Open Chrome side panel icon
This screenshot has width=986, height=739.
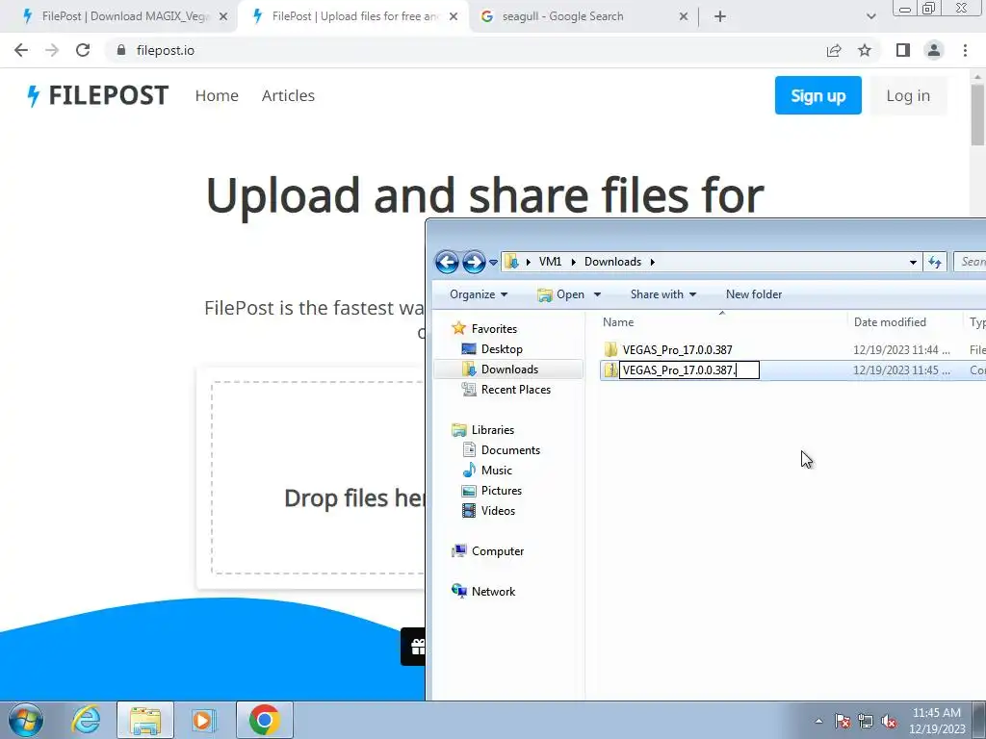903,50
